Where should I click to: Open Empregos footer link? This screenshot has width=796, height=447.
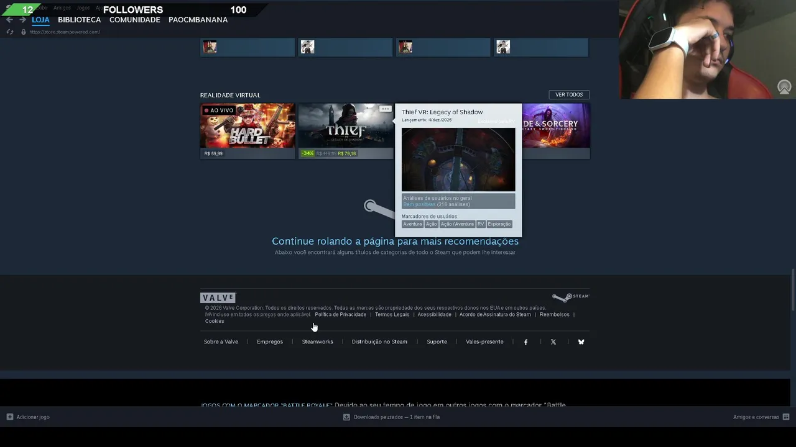270,341
